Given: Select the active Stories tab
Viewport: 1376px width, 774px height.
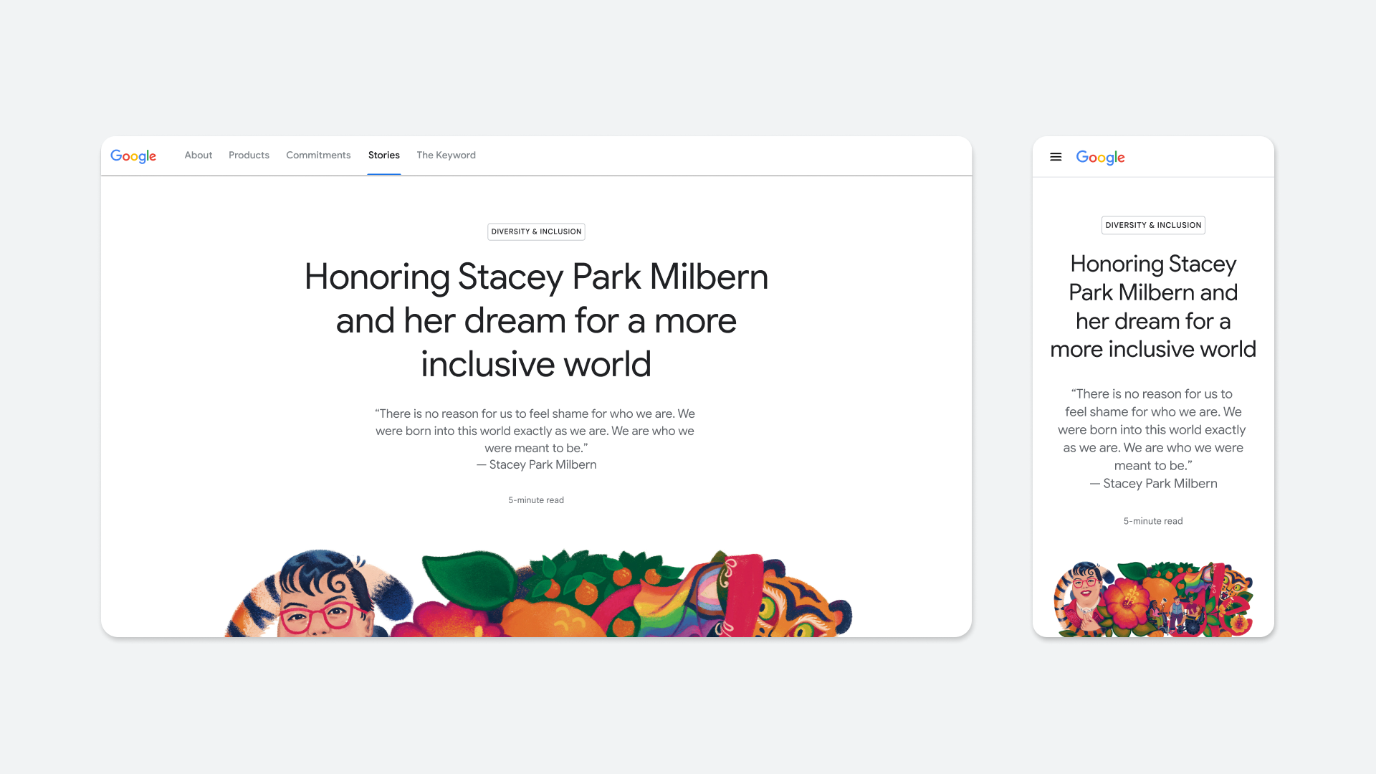Looking at the screenshot, I should 384,156.
